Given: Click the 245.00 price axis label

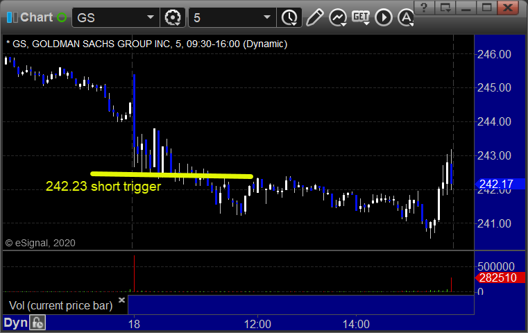Looking at the screenshot, I should (x=494, y=87).
